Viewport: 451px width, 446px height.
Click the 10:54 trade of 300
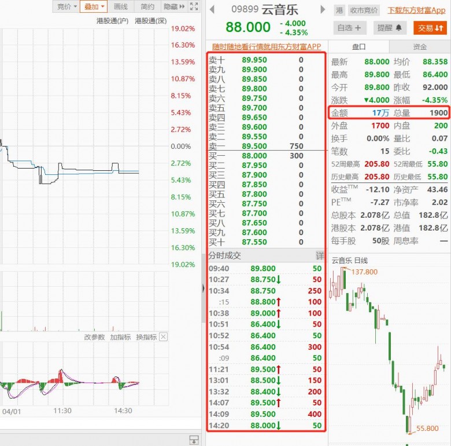tap(315, 347)
